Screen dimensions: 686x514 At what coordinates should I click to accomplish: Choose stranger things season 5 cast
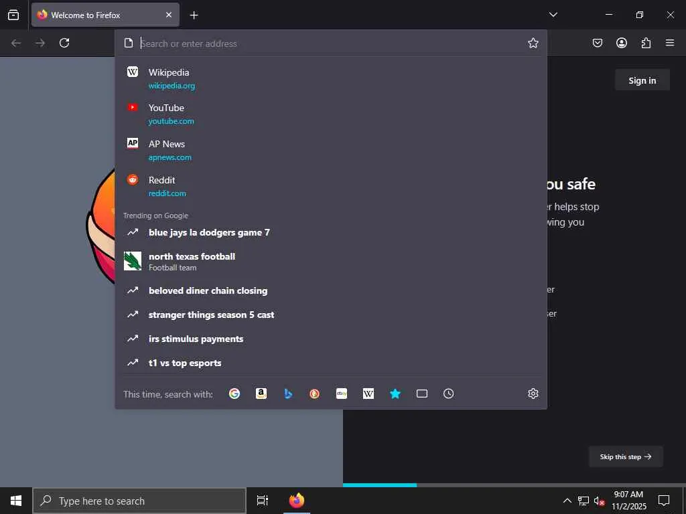(331, 315)
